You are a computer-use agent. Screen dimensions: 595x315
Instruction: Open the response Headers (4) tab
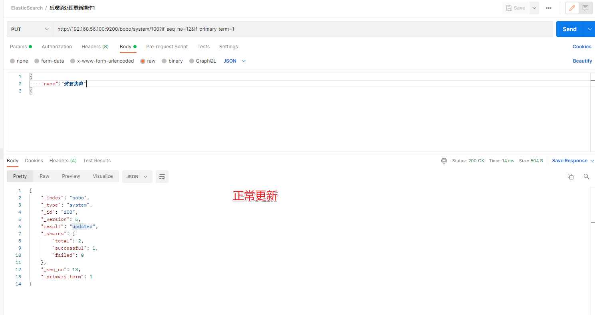[63, 161]
